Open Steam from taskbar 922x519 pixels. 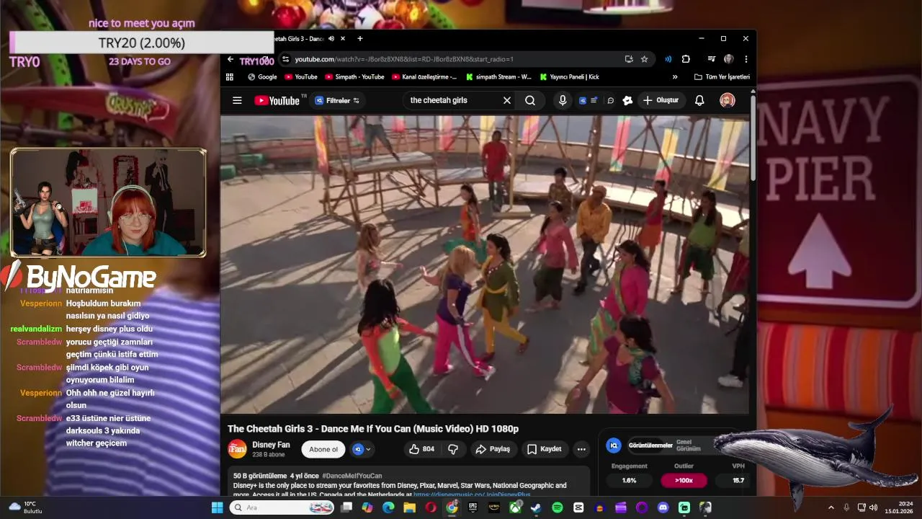click(536, 507)
